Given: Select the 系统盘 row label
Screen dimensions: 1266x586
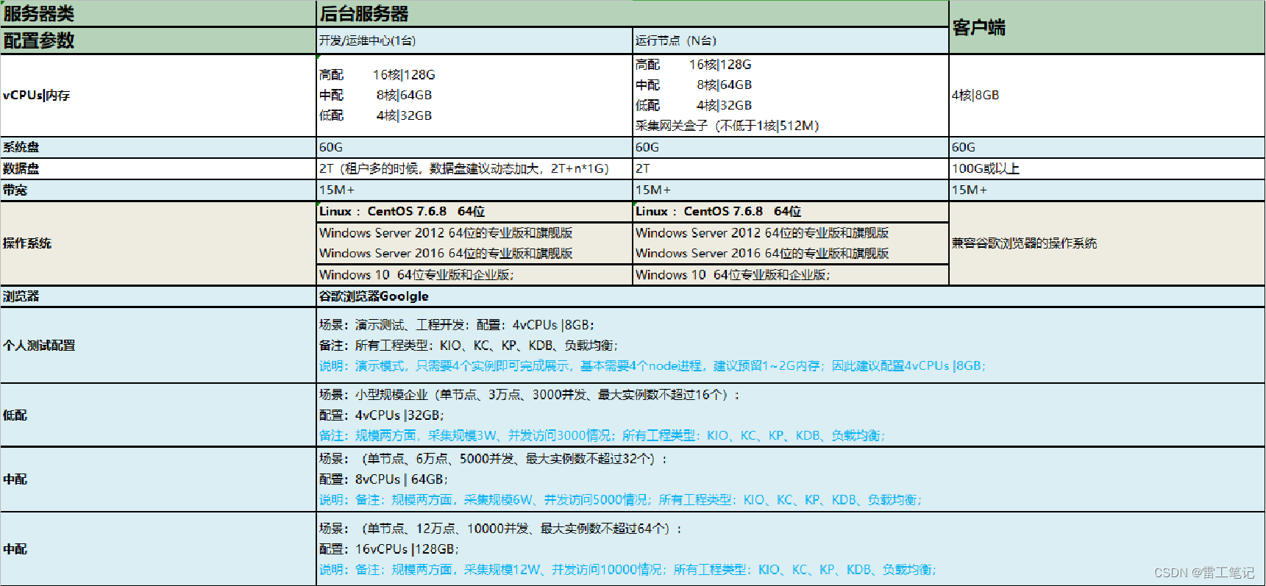Looking at the screenshot, I should pyautogui.click(x=158, y=147).
